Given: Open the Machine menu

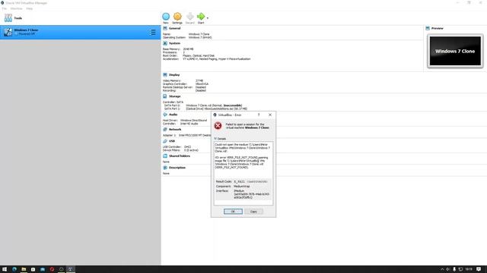Looking at the screenshot, I should point(17,8).
